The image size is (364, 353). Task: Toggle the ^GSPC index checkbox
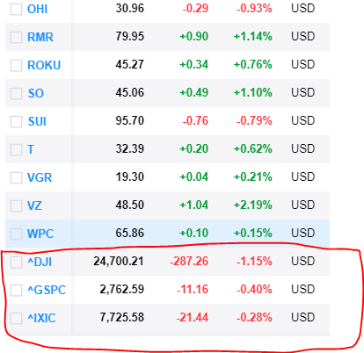coord(16,291)
